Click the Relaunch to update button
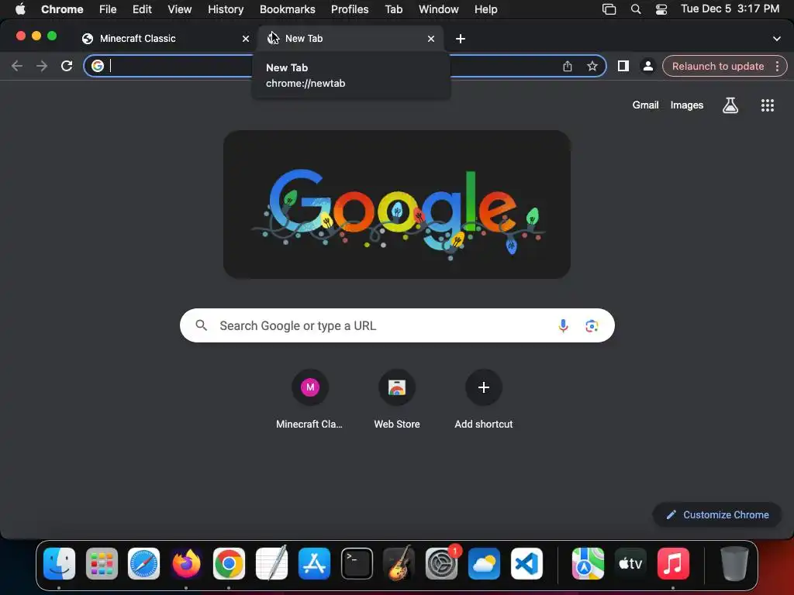 point(717,67)
